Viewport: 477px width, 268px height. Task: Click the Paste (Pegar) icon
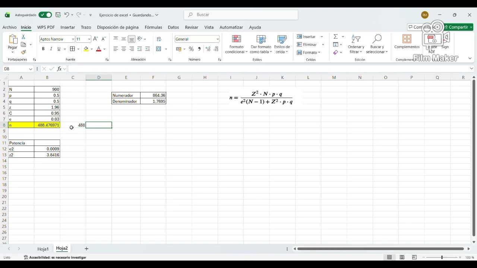click(13, 39)
